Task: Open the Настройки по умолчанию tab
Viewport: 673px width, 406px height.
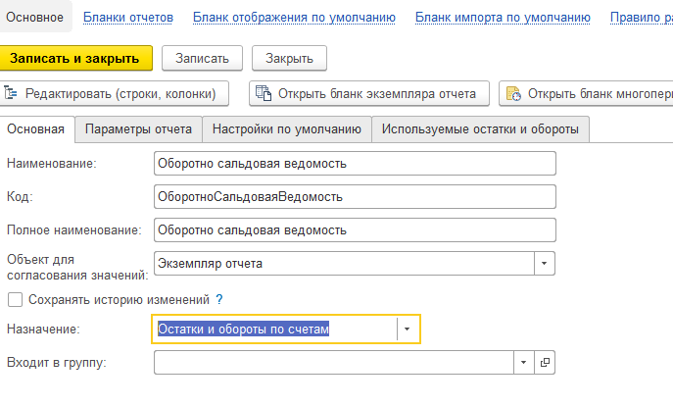Action: (x=287, y=128)
